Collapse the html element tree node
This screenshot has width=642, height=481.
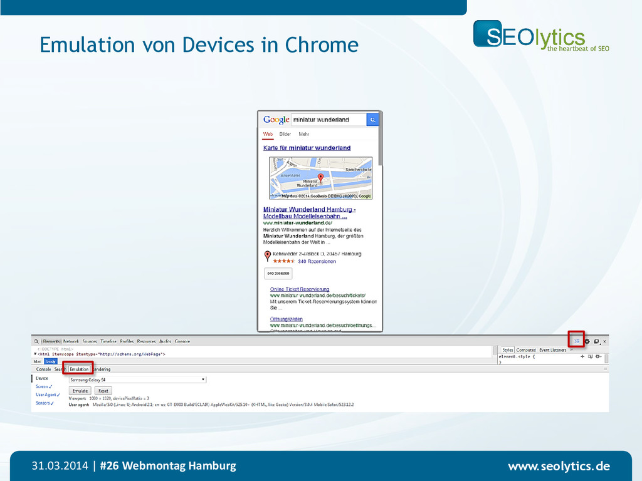coord(35,354)
